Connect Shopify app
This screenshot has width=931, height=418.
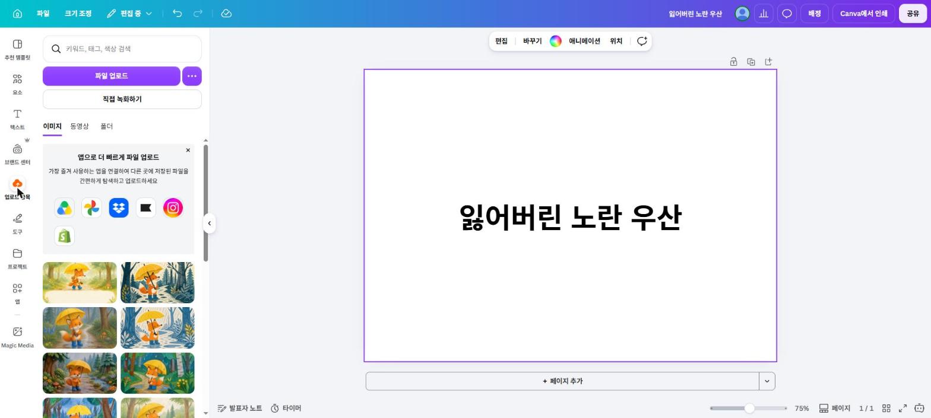pos(64,236)
